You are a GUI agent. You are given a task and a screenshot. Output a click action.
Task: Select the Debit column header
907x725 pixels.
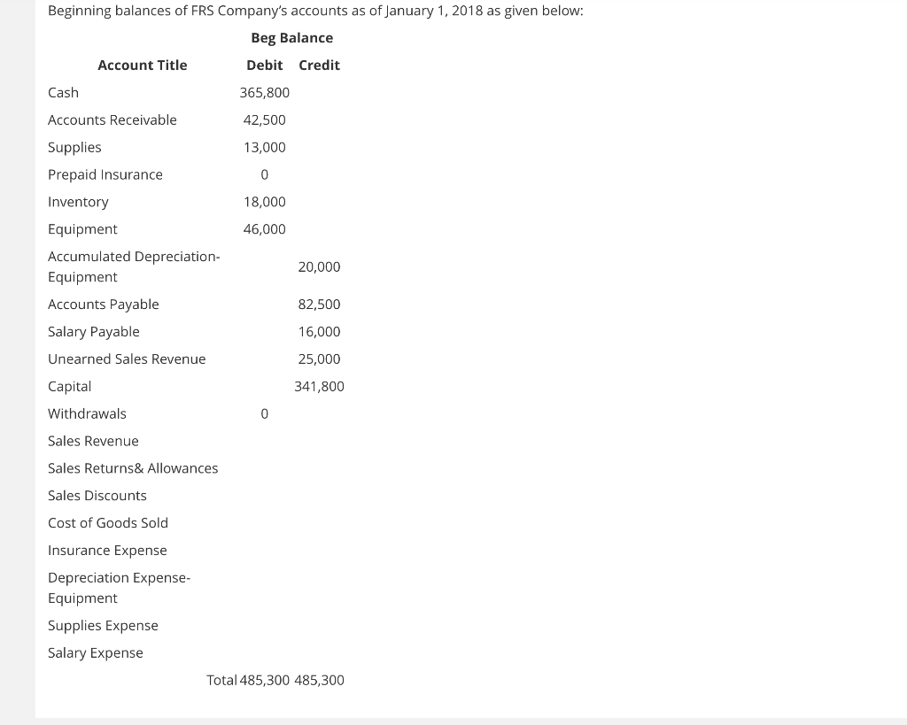(x=264, y=65)
